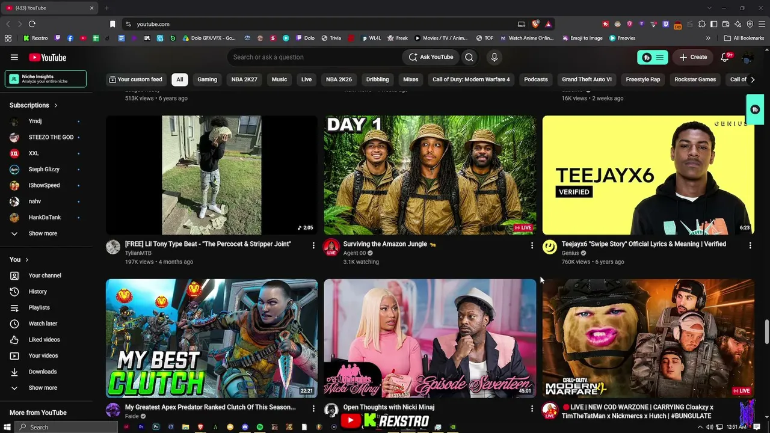Open Your videos from the sidebar

pyautogui.click(x=43, y=355)
